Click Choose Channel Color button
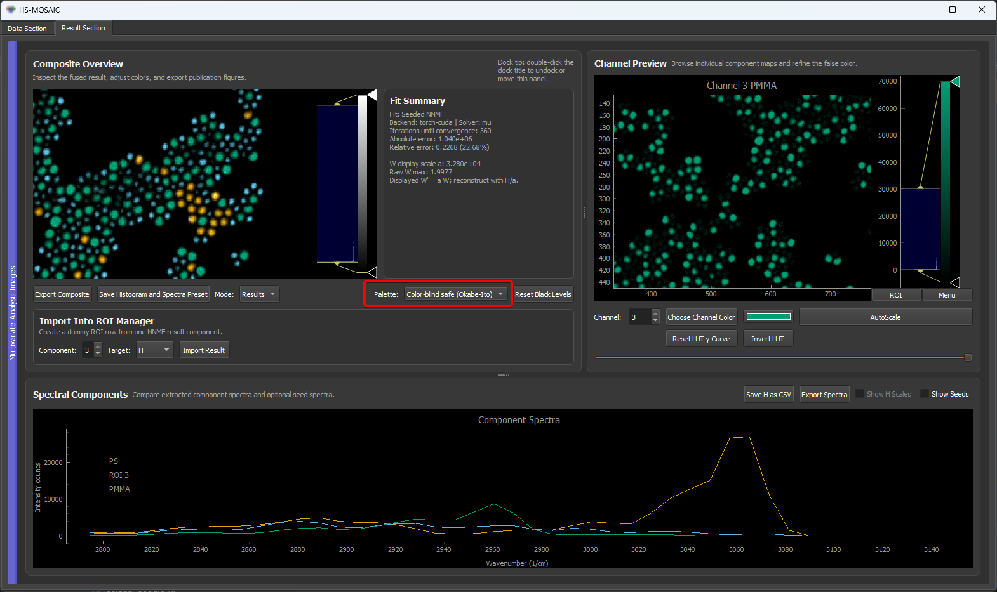 [x=701, y=317]
